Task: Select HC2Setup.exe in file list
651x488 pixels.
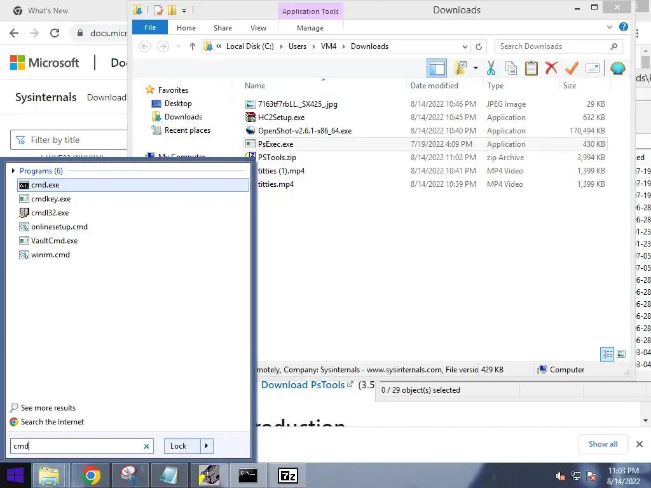Action: coord(425,118)
